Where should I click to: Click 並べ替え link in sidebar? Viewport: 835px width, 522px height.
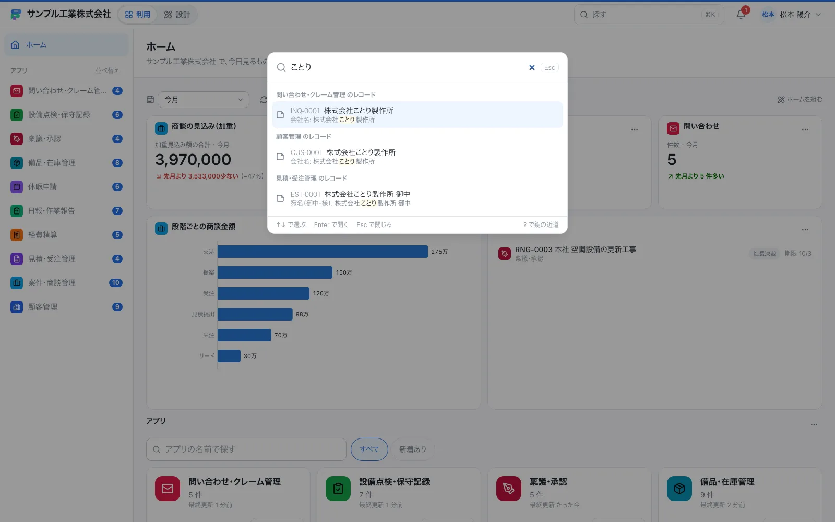(x=108, y=70)
